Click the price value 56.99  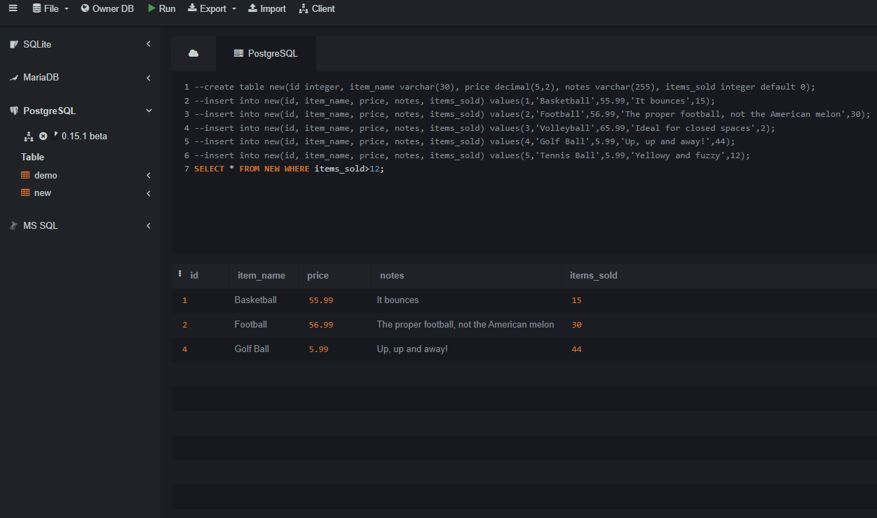(321, 325)
